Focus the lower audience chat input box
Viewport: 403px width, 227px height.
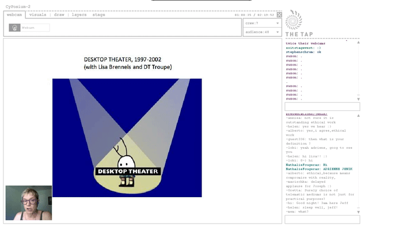coord(322,220)
